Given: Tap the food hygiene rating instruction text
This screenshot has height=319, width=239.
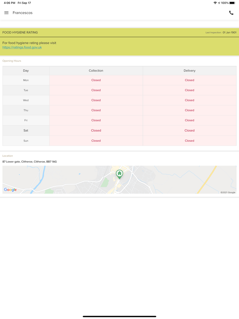Looking at the screenshot, I should click(29, 43).
